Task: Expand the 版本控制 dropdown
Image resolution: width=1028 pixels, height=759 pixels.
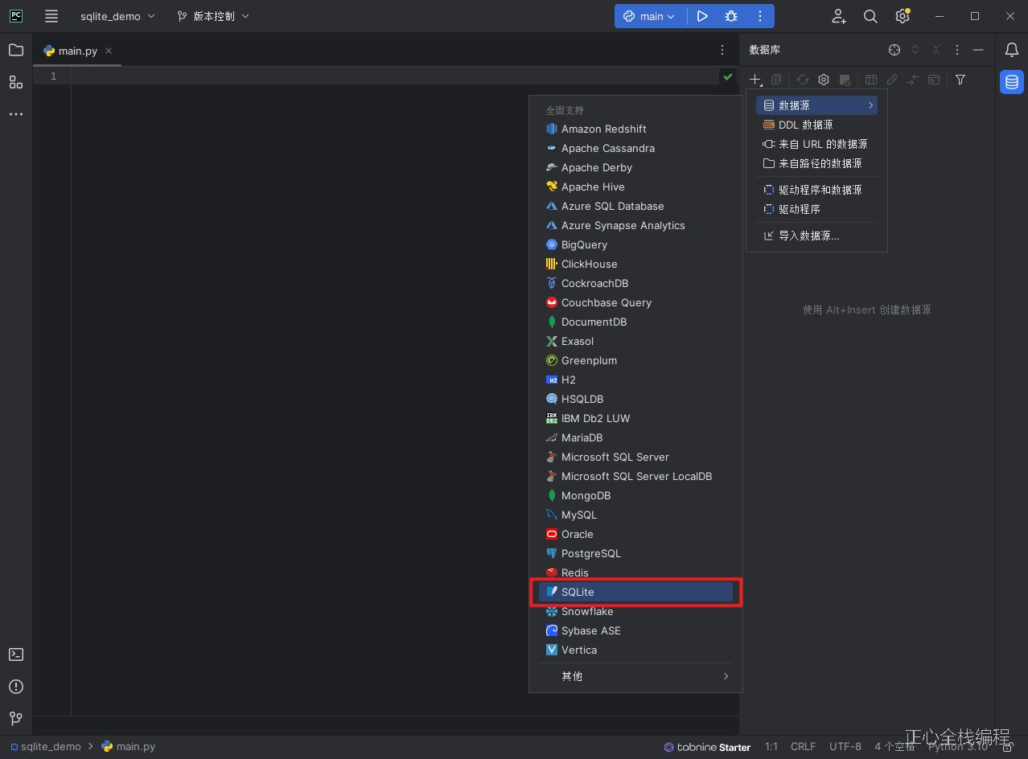Action: (x=213, y=16)
